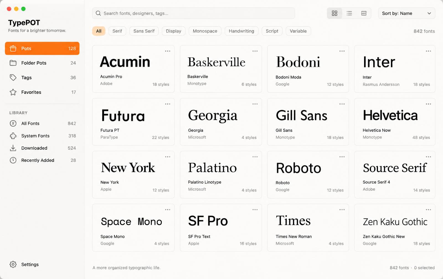The height and width of the screenshot is (279, 443).
Task: Open Favorites star item
Action: tap(42, 92)
